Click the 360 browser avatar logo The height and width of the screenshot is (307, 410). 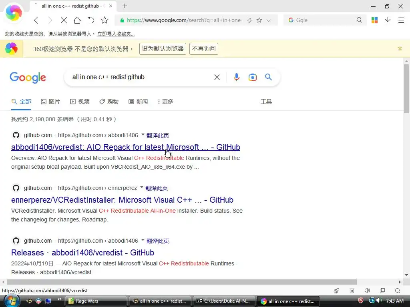[x=14, y=12]
